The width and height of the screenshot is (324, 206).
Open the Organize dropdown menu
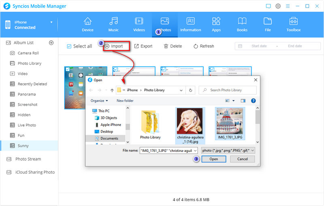(x=99, y=101)
